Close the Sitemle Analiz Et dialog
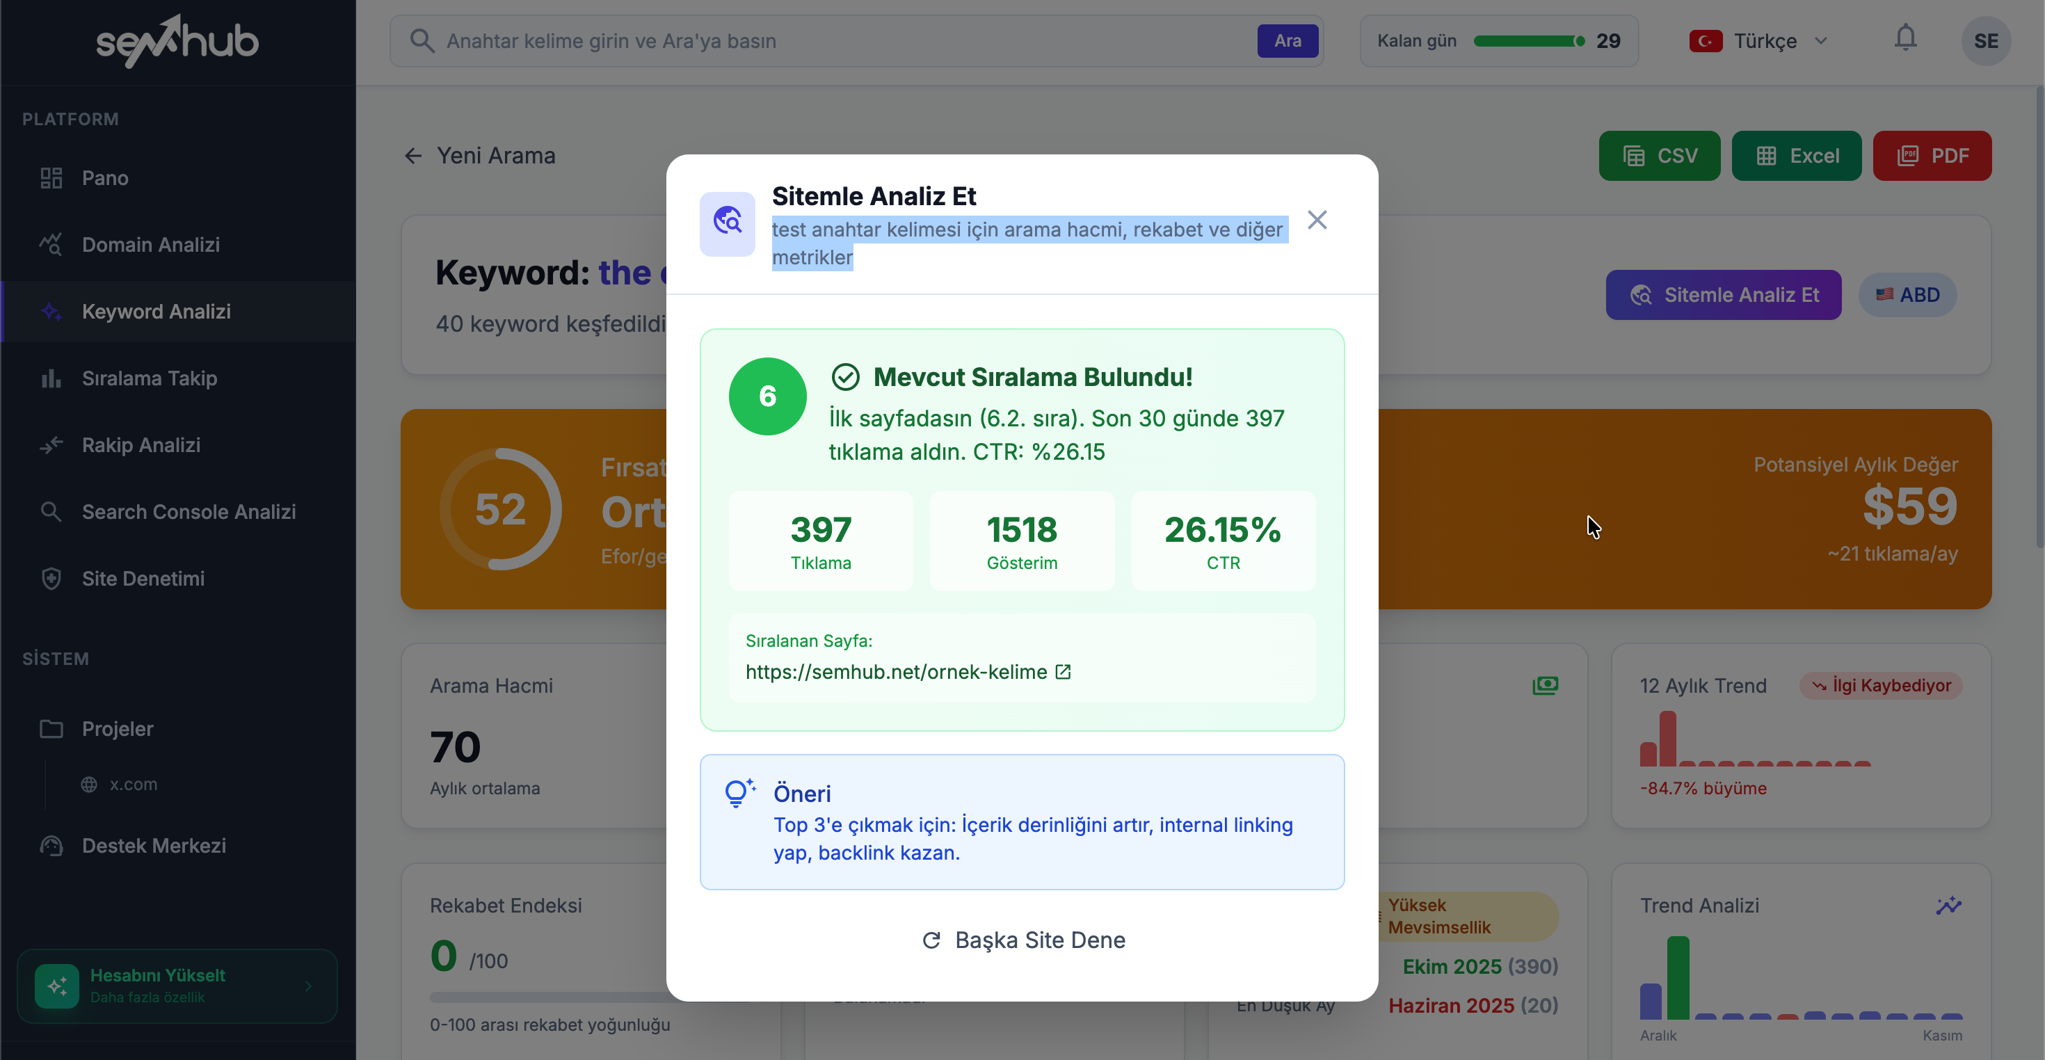2045x1060 pixels. click(1316, 220)
